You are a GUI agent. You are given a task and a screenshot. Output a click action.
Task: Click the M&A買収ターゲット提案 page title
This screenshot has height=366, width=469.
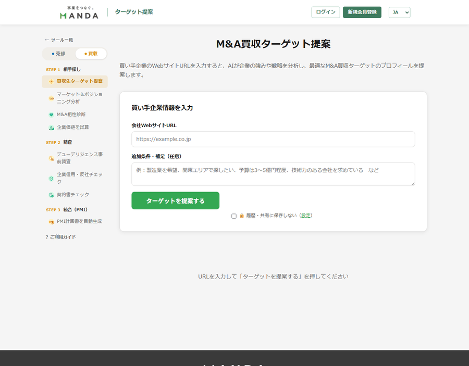coord(273,44)
